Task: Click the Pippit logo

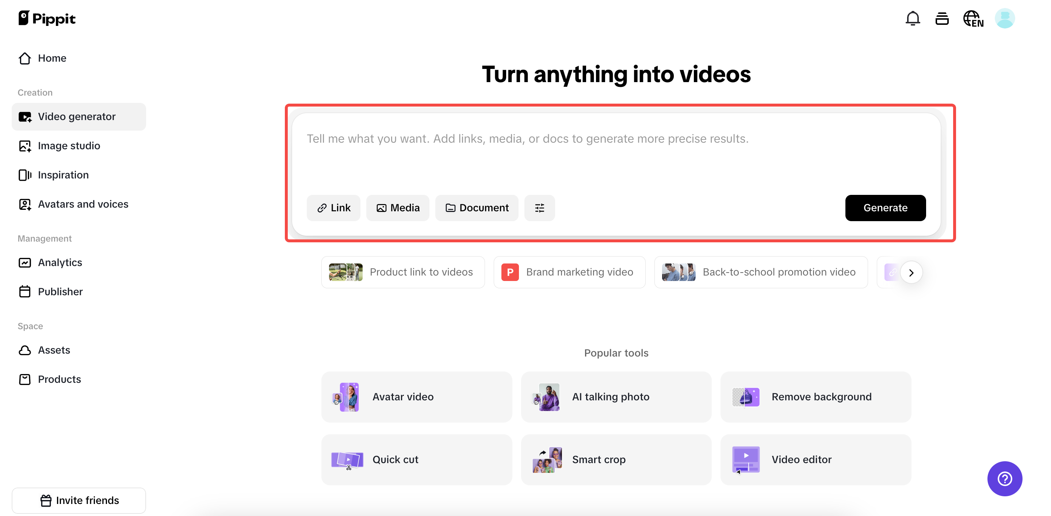Action: click(47, 18)
